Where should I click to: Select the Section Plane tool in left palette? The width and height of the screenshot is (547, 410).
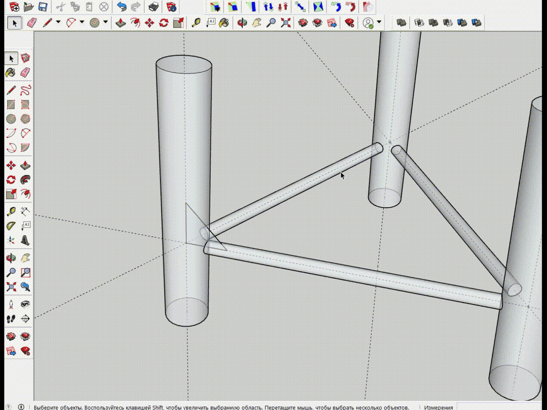click(26, 318)
